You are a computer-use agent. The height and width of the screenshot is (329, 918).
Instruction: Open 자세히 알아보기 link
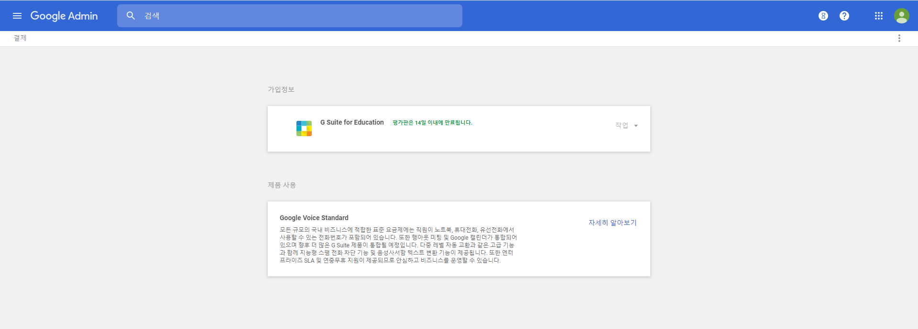click(x=612, y=223)
